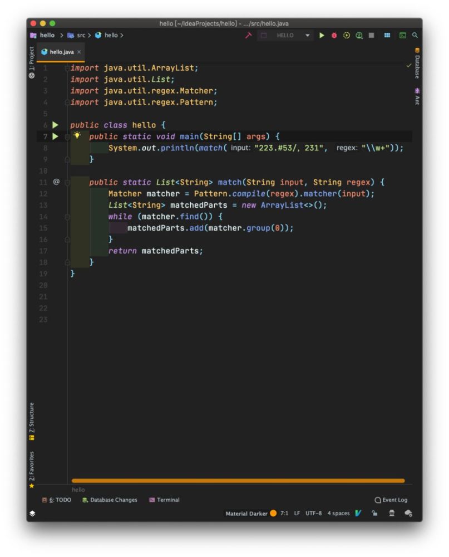Click the run gutter arrow beside class hello

pyautogui.click(x=56, y=125)
